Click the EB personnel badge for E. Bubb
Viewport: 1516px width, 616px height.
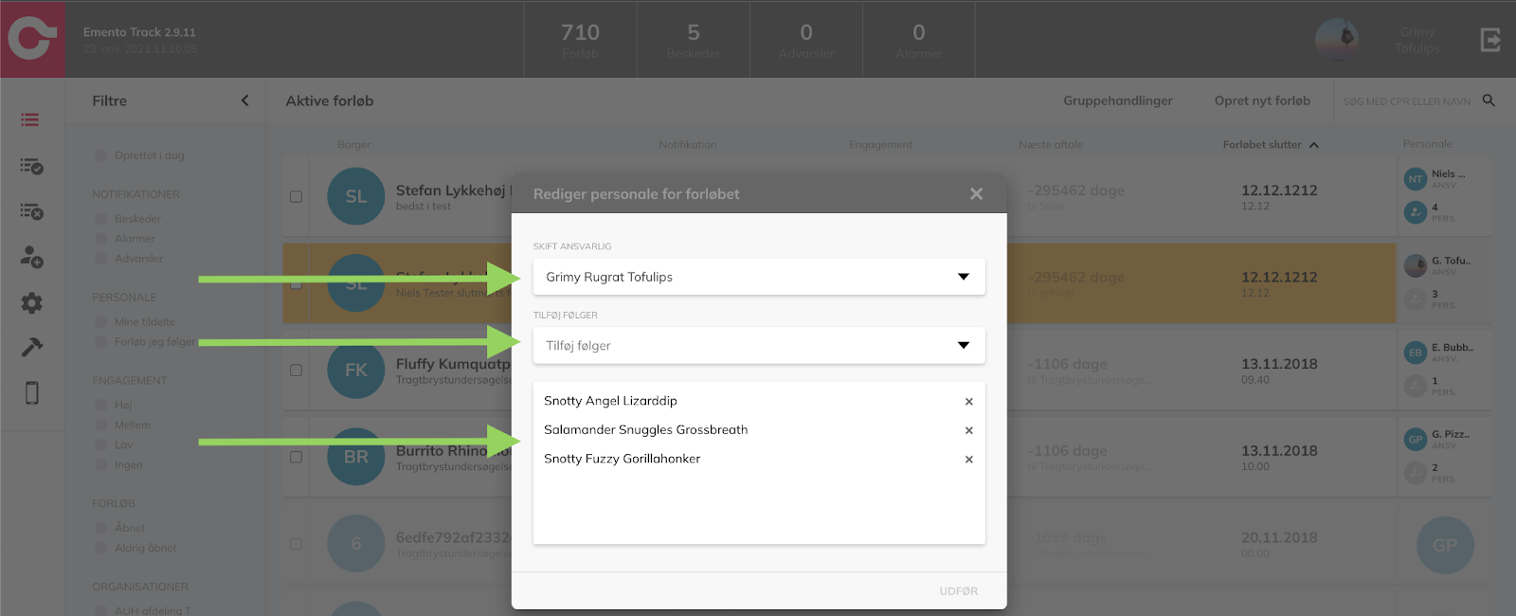coord(1416,353)
